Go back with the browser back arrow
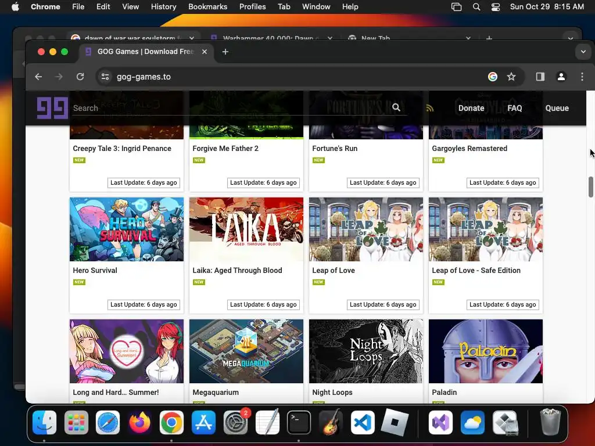 pyautogui.click(x=38, y=77)
